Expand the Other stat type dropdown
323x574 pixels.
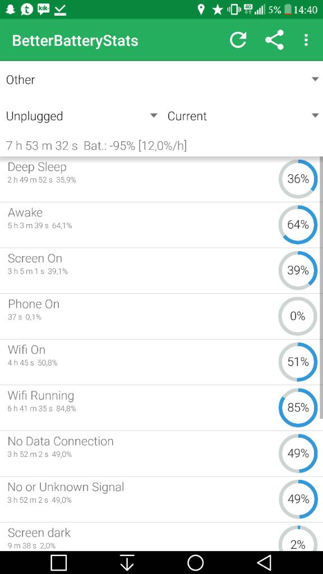pyautogui.click(x=161, y=80)
